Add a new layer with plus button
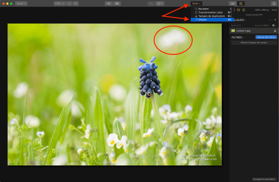The height and width of the screenshot is (182, 279). [x=275, y=20]
